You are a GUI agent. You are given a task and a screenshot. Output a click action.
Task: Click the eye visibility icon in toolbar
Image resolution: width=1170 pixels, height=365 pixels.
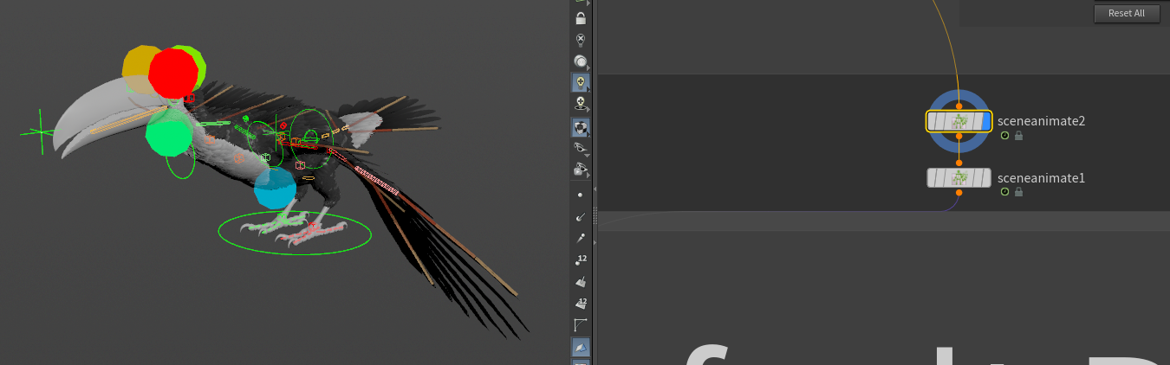click(x=581, y=149)
